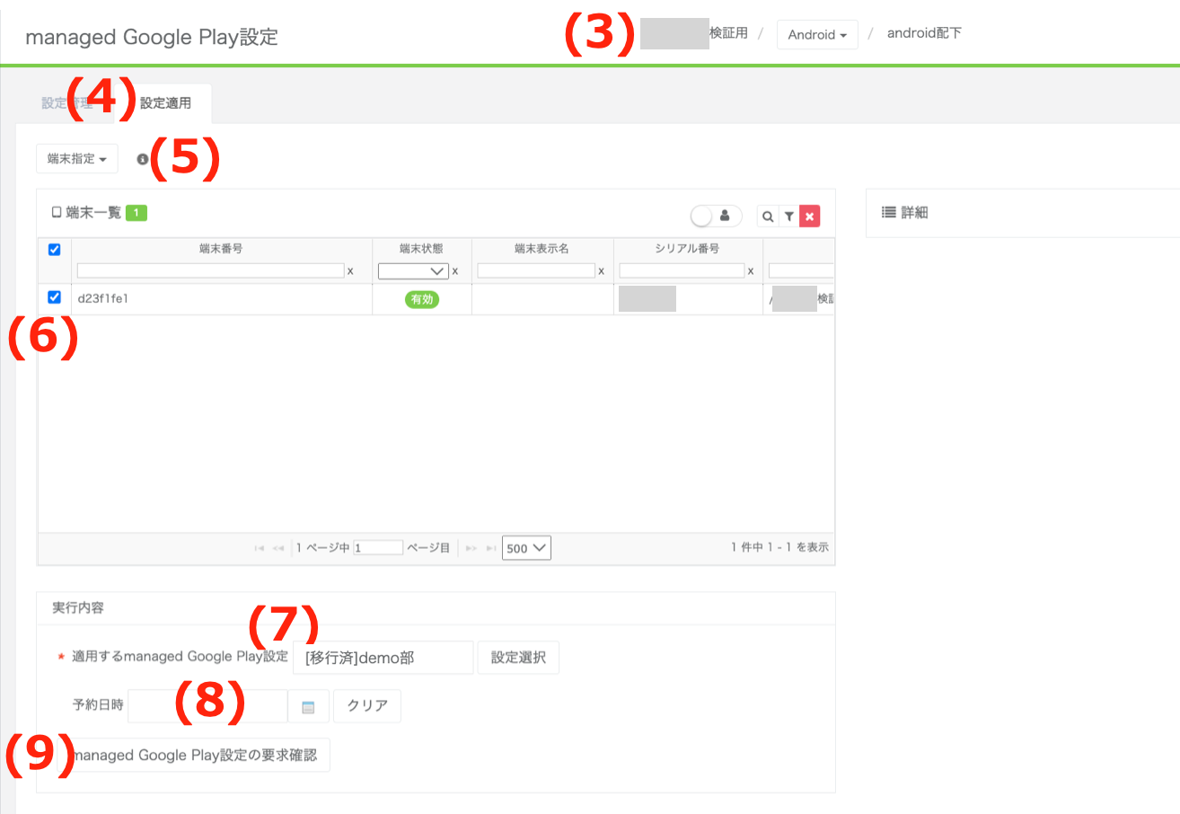Open the Android dropdown in the breadcrumb
This screenshot has height=814, width=1180.
coord(817,35)
